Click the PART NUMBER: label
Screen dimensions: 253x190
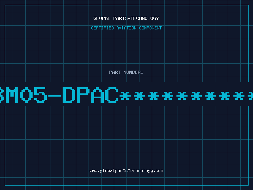pos(126,72)
